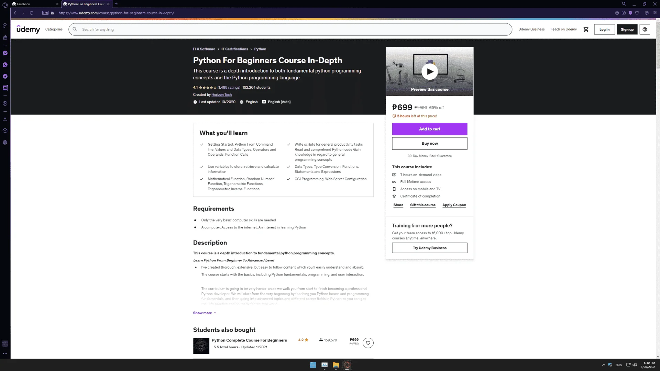Click Try Udemy Business button

(x=430, y=248)
